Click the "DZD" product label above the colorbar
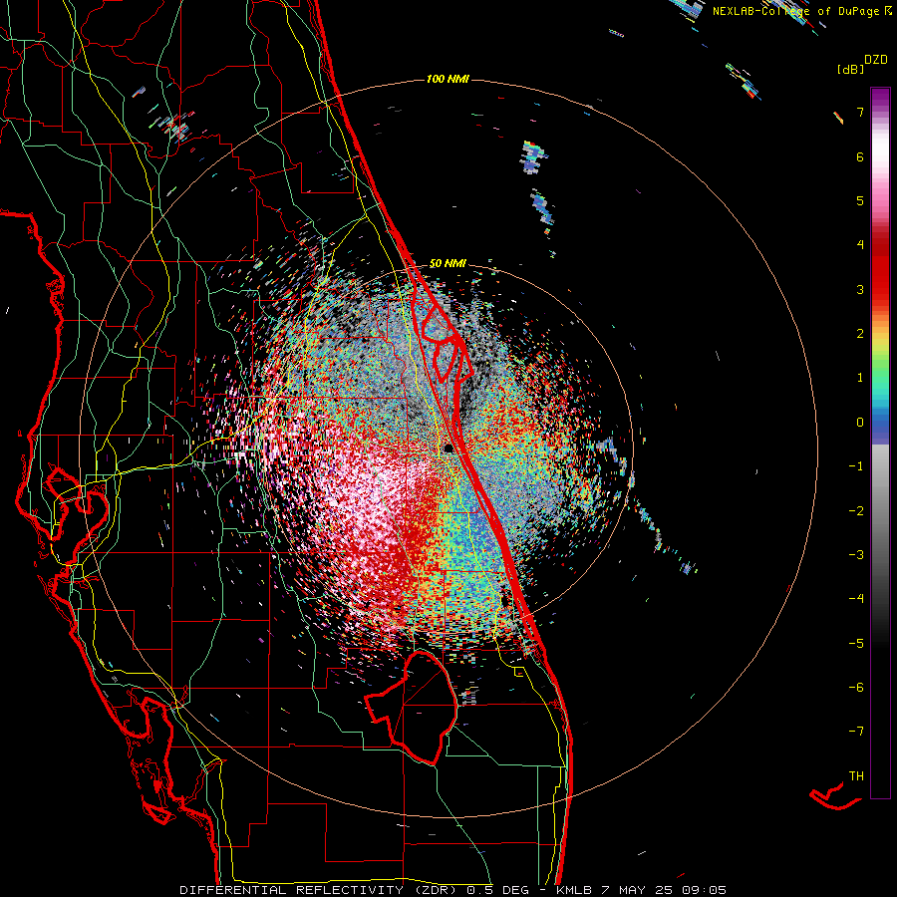The image size is (897, 897). pos(876,60)
